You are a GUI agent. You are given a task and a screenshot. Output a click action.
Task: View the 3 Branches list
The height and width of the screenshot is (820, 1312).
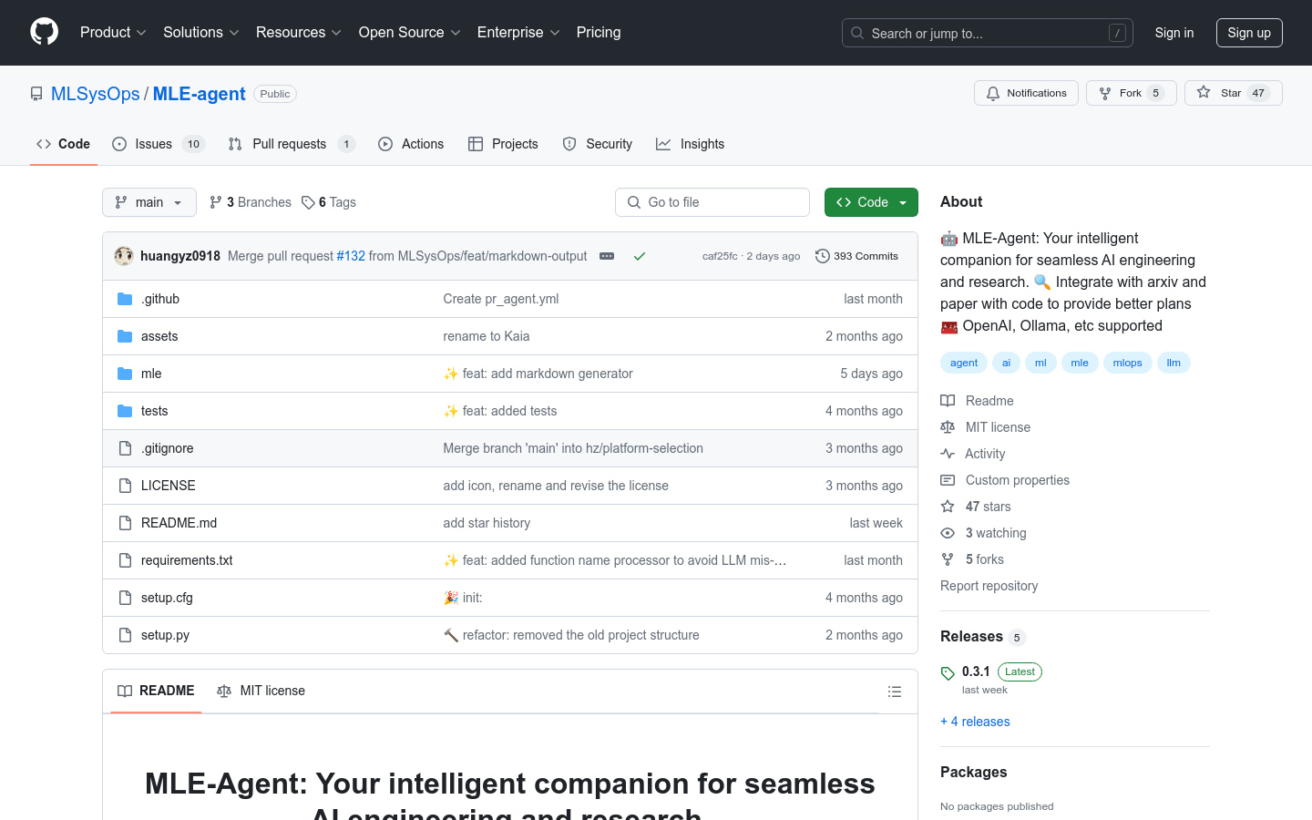point(251,202)
